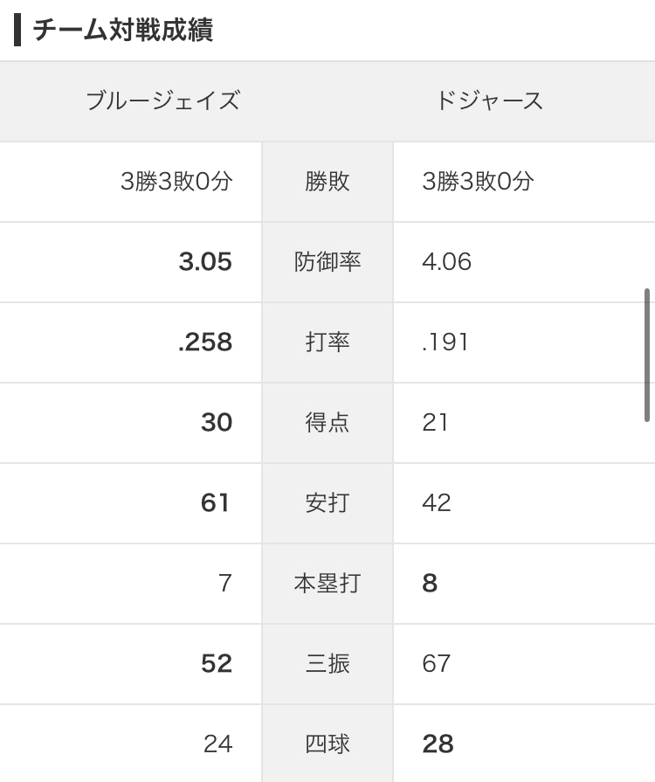Click the 勝敗 row label
This screenshot has width=655, height=782.
coord(327,181)
